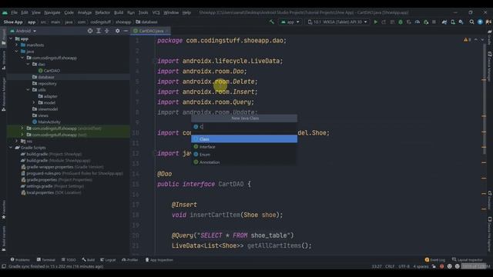Open the Profiler tool window at bottom

pos(130,260)
